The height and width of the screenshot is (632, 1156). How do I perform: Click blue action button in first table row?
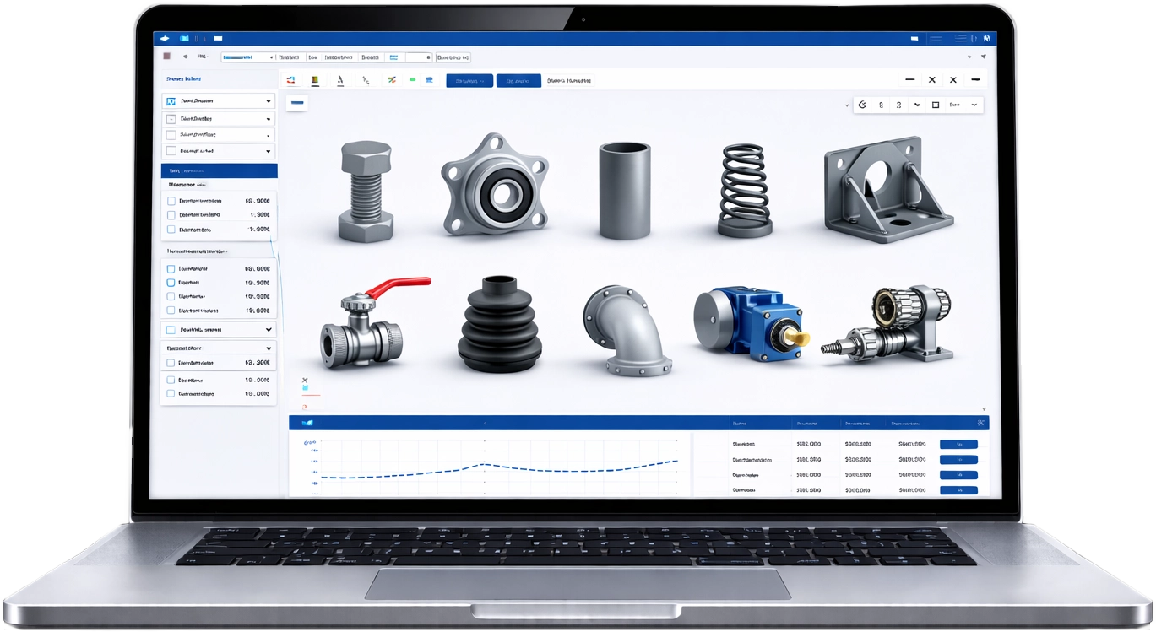pyautogui.click(x=958, y=445)
